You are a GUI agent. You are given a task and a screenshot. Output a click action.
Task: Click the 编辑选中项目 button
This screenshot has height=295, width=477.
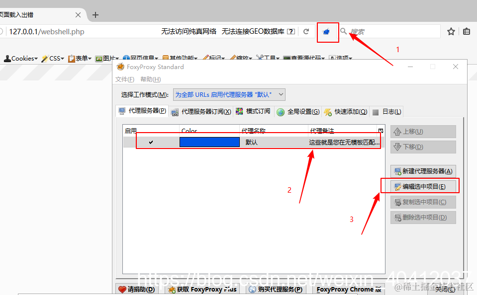[423, 185]
